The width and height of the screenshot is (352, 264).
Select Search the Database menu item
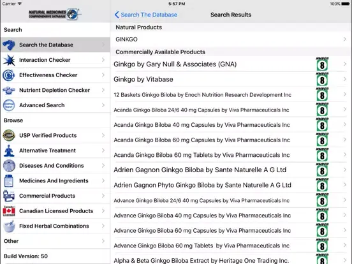click(55, 45)
